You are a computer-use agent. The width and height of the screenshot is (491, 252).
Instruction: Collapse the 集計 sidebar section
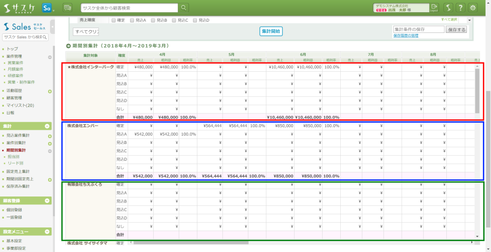click(48, 127)
